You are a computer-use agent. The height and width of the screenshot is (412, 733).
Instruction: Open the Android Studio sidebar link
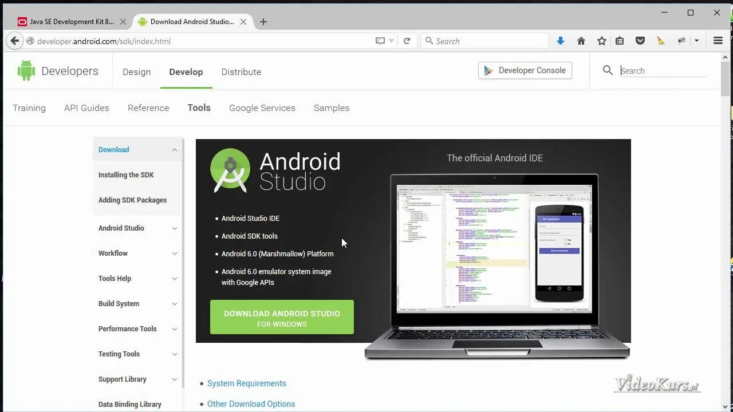coord(121,228)
